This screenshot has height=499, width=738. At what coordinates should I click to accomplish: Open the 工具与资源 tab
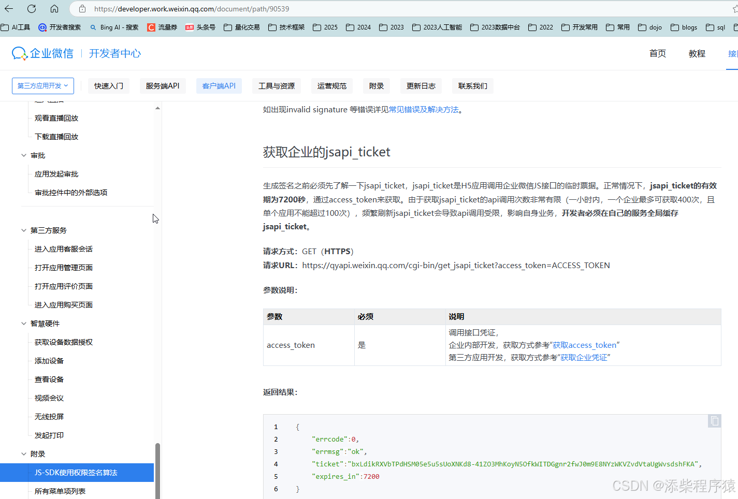click(x=277, y=86)
